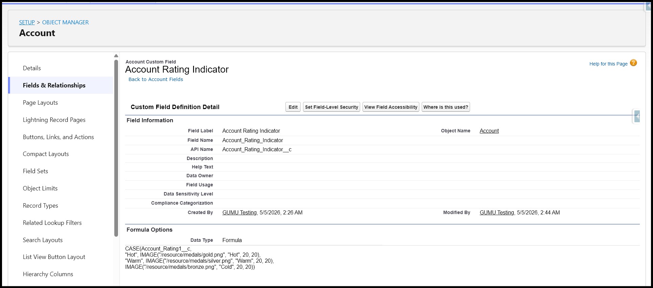Viewport: 653px width, 288px height.
Task: Click the Custom Field Definition Detail title
Action: [x=175, y=107]
